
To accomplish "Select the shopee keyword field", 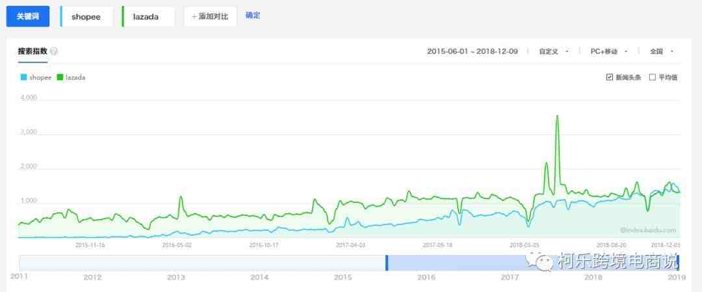I will pos(86,16).
